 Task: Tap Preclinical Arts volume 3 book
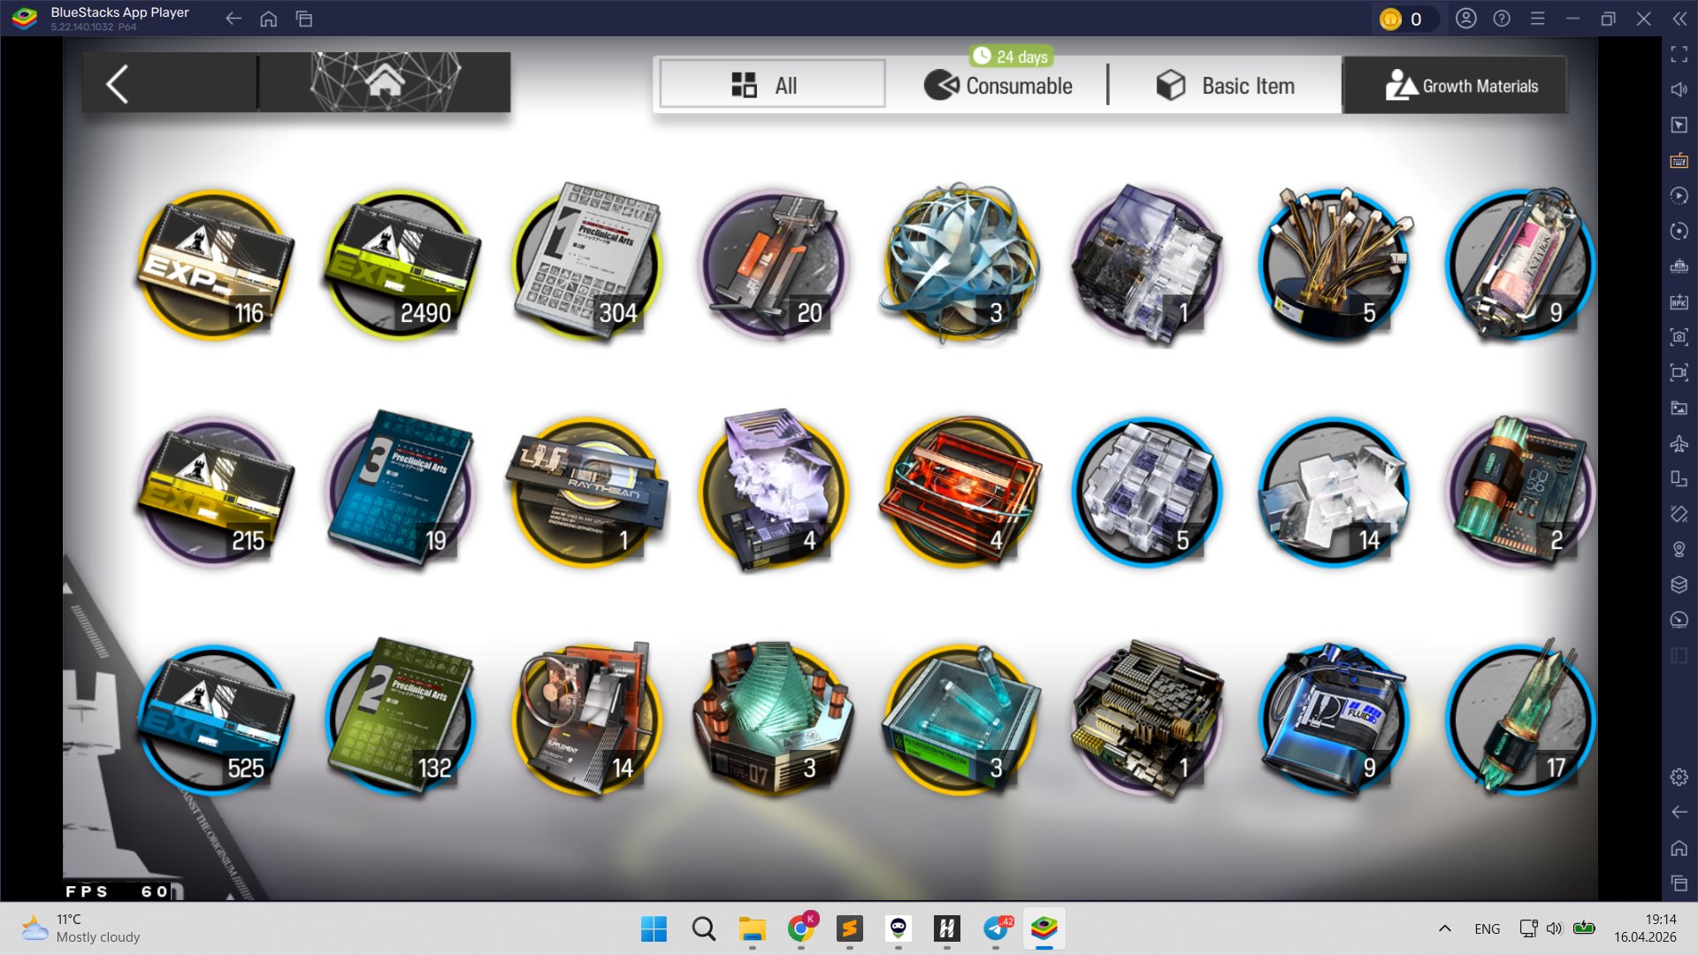click(x=400, y=491)
